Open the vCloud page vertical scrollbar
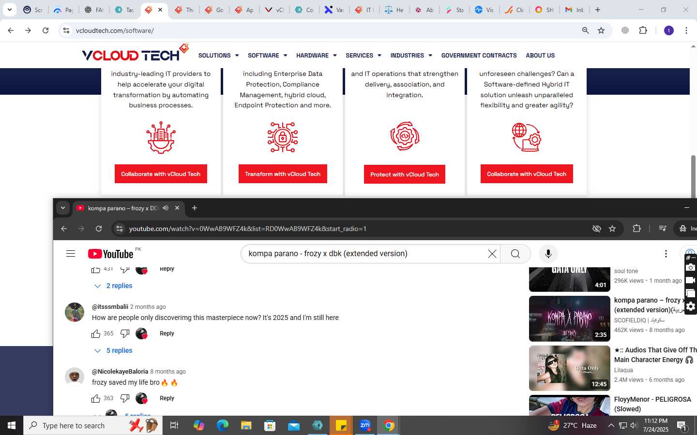697x435 pixels. pos(693,176)
